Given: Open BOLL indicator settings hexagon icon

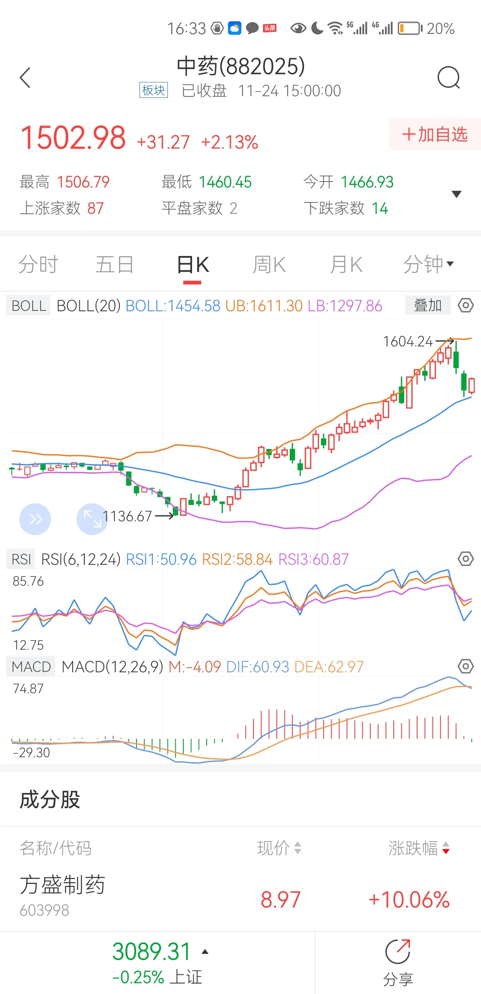Looking at the screenshot, I should point(466,305).
